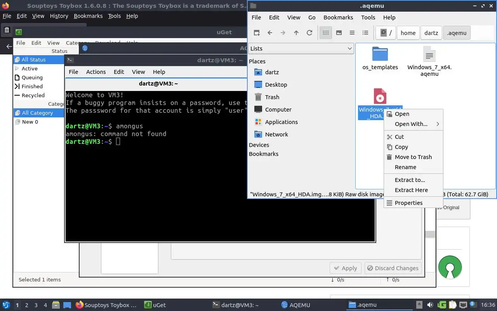Viewport: 497px width, 311px height.
Task: Choose Open in the context menu
Action: [x=414, y=114]
